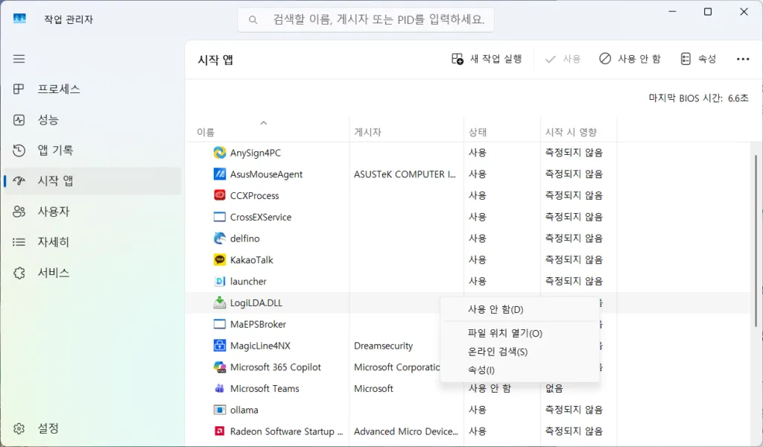Click the magnifier search icon

tap(253, 20)
